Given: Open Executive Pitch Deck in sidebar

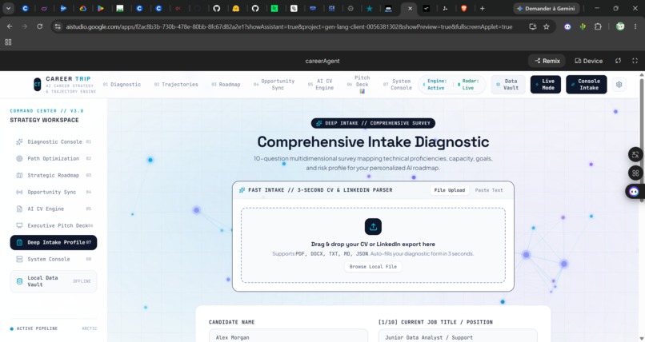Looking at the screenshot, I should click(x=54, y=226).
